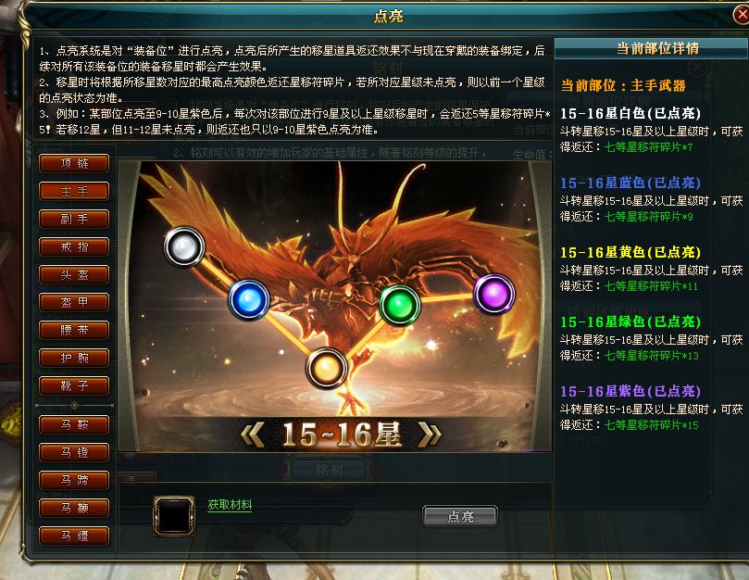Close the 点亮 window
Screen dimensions: 749x580
742,14
